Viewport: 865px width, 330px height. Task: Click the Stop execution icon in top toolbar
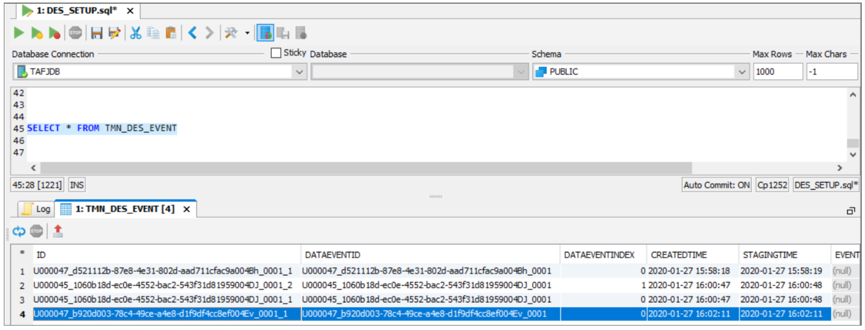(x=75, y=33)
